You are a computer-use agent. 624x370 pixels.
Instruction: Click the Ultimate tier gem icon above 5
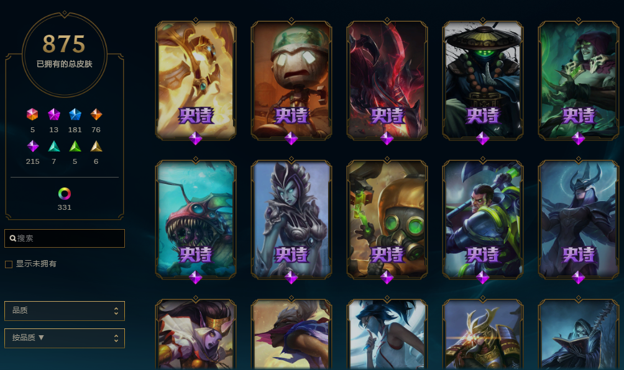point(32,114)
